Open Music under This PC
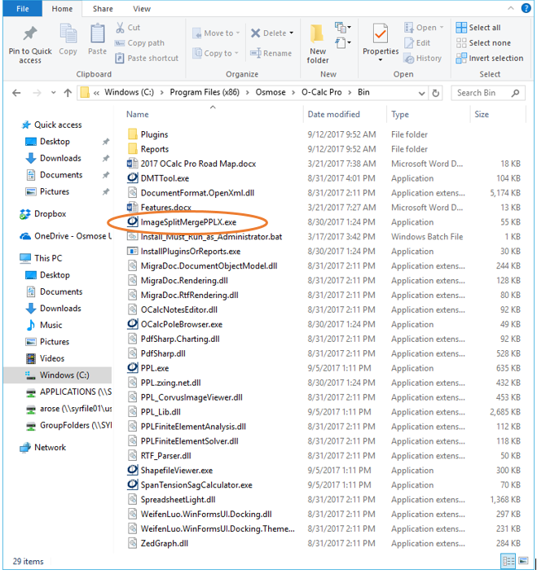Viewport: 537px width, 574px height. (44, 325)
